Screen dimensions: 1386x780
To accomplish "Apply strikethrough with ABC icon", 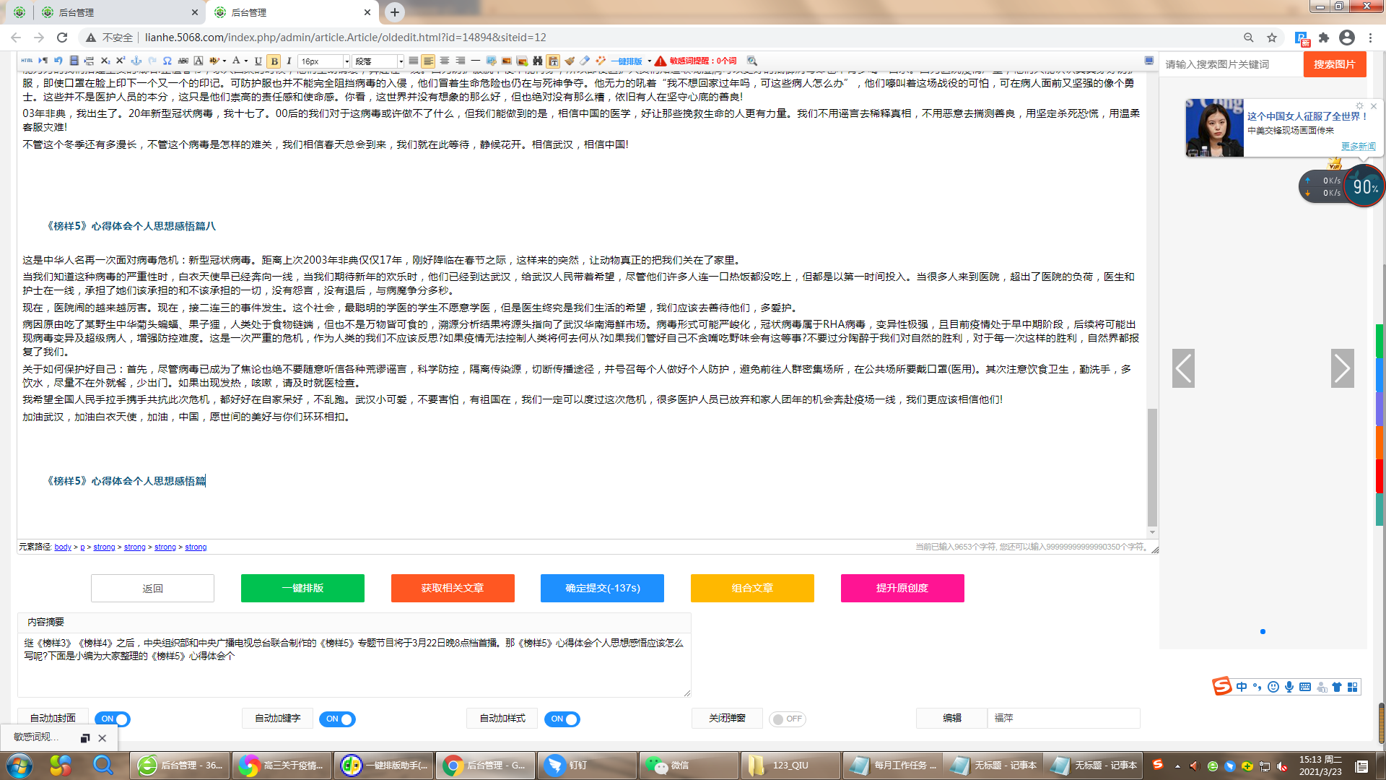I will (x=183, y=61).
